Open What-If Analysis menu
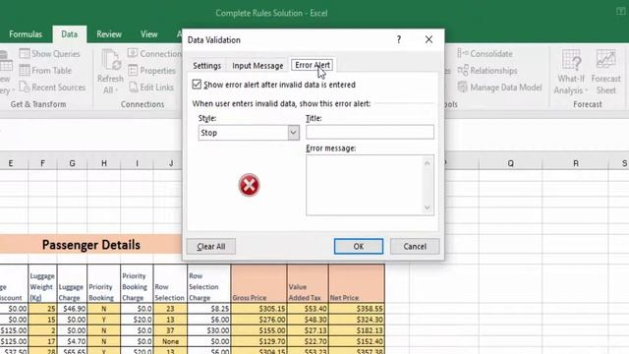The height and width of the screenshot is (354, 629). point(570,72)
